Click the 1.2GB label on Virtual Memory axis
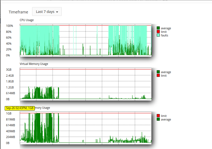 (10, 87)
